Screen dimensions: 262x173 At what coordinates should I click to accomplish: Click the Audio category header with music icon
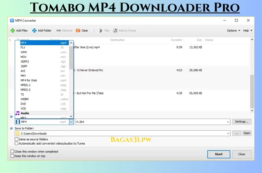42,113
